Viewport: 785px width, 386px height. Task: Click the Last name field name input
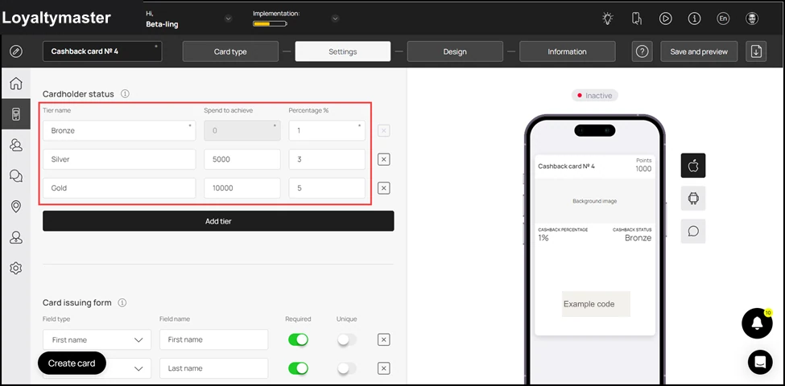pos(214,368)
